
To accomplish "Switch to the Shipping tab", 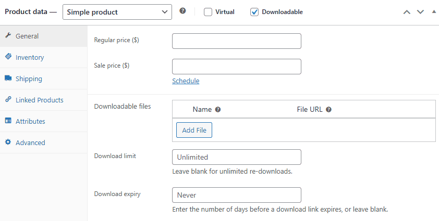I will coord(44,79).
